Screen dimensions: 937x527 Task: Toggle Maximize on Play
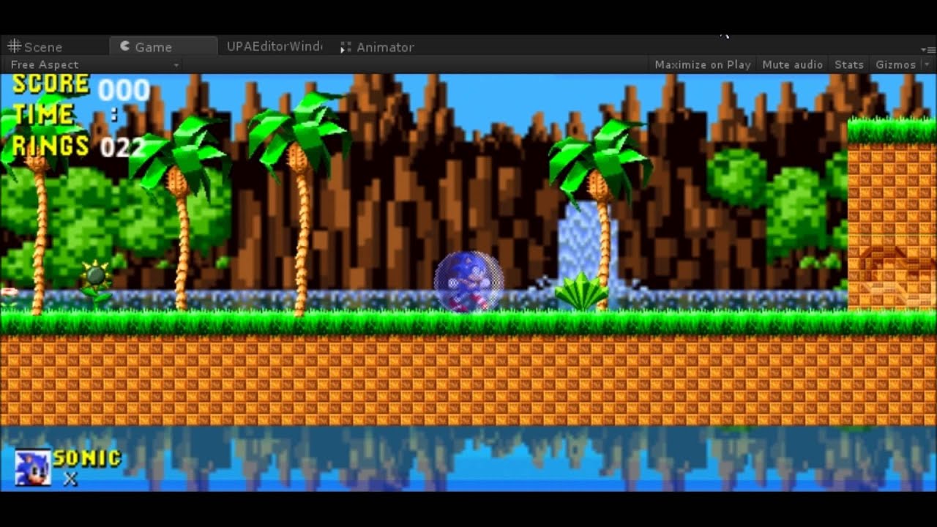click(x=703, y=64)
